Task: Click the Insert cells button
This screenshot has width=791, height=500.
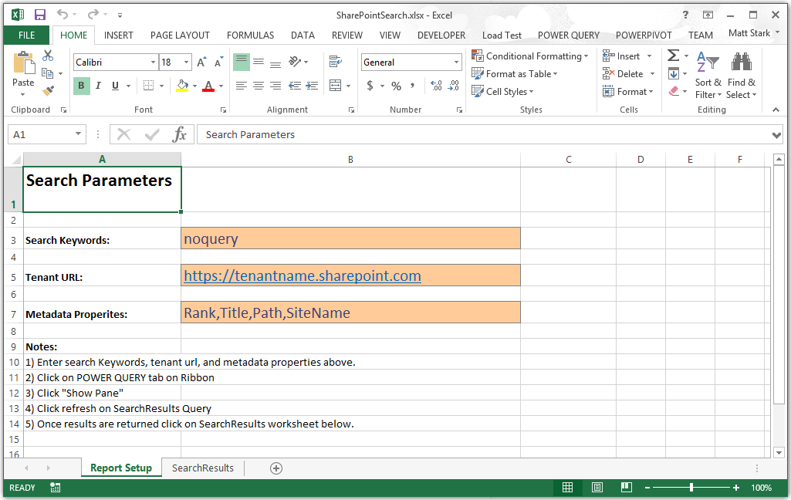Action: click(x=621, y=56)
